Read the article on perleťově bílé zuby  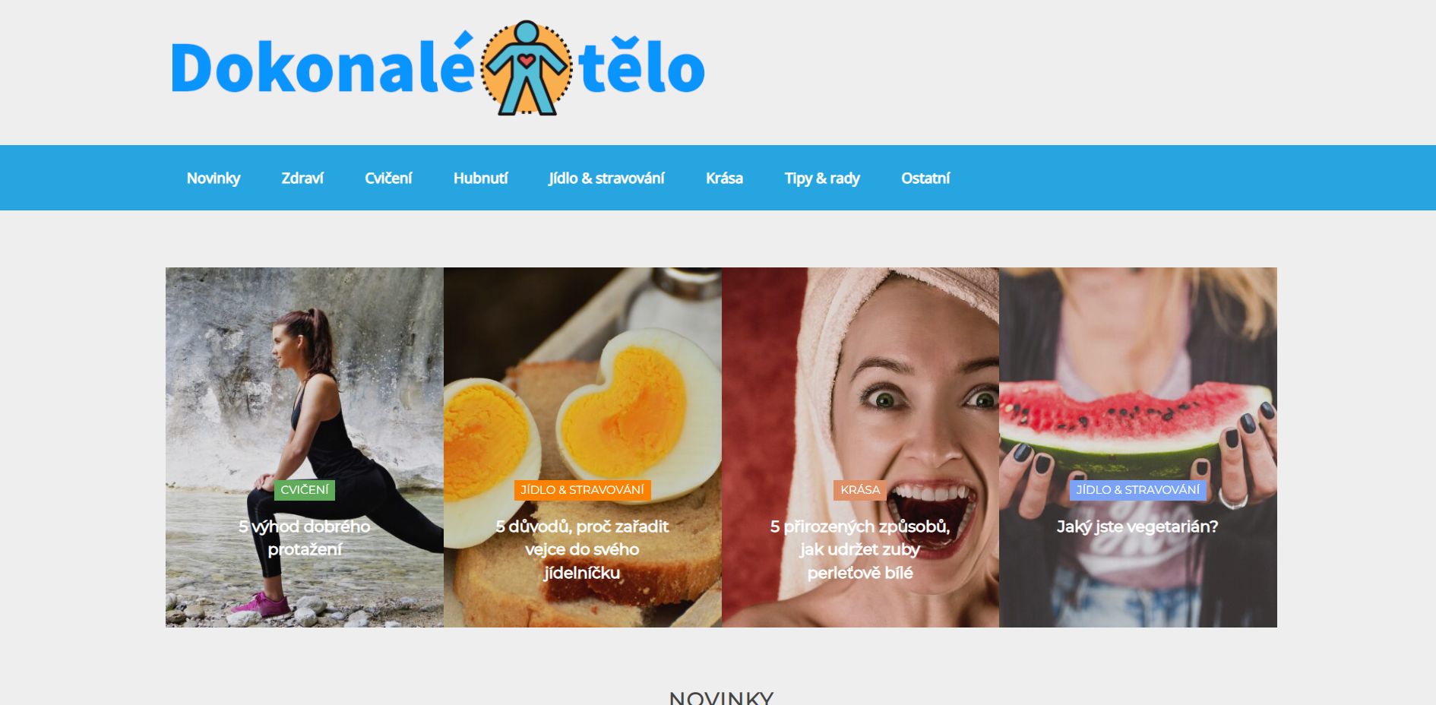pyautogui.click(x=860, y=549)
